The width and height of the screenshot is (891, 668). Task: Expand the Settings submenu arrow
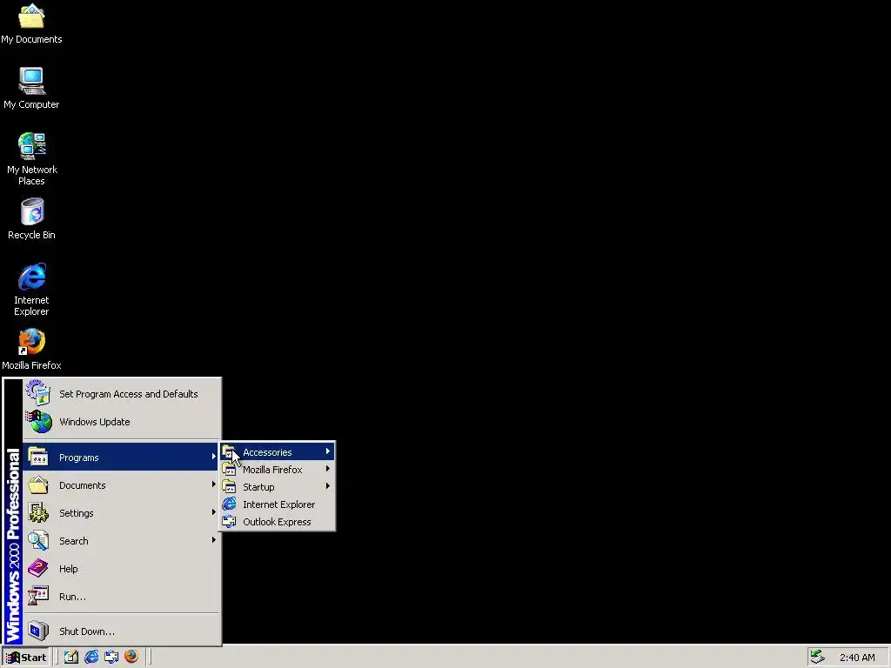point(214,511)
